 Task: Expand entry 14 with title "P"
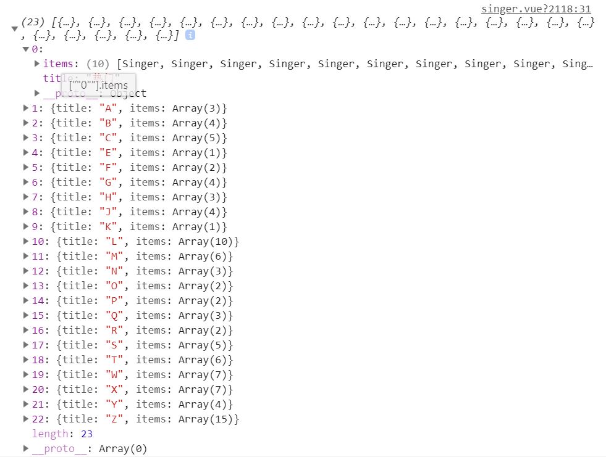click(26, 300)
